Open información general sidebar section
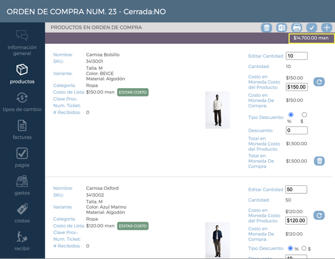335x259 pixels. 22,43
